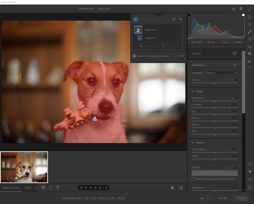Screen dimensions: 254x204
Task: Rate image with first star
Action: 81,188
